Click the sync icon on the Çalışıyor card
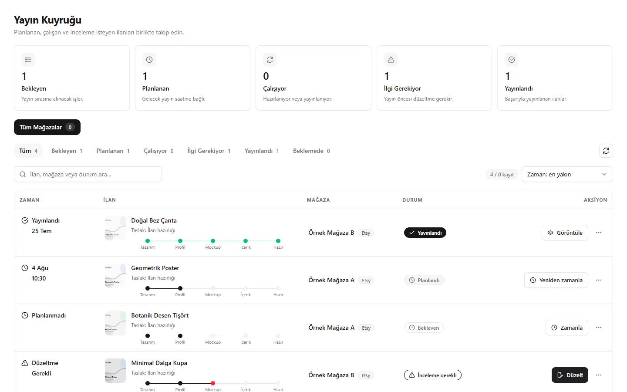 270,60
